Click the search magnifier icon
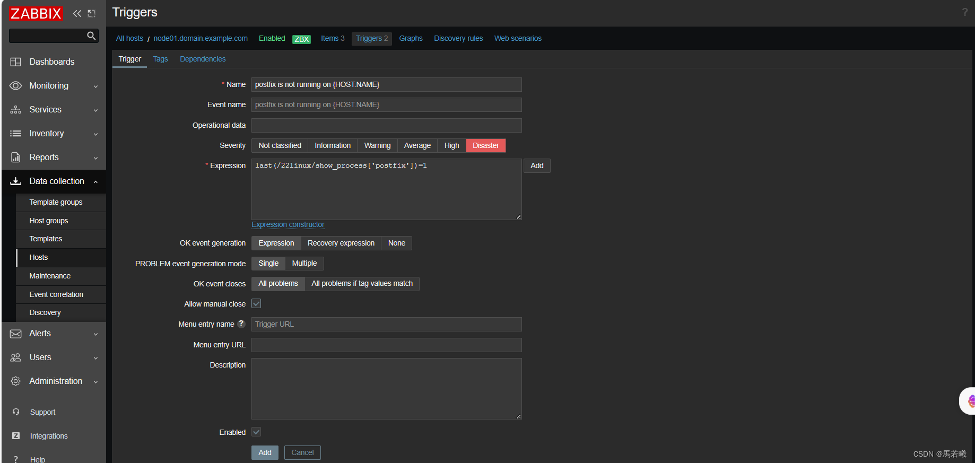 click(x=91, y=36)
